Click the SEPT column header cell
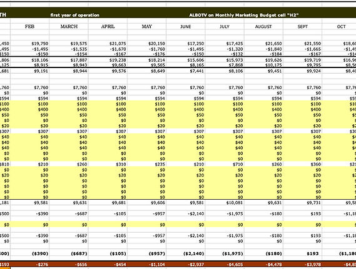 (302, 26)
